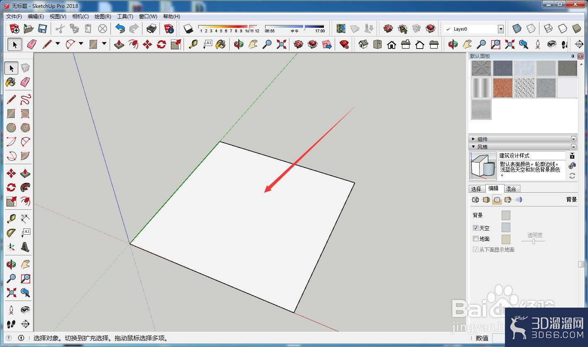
Task: Toggle 从下面显示地面 checkbox
Action: [x=476, y=250]
